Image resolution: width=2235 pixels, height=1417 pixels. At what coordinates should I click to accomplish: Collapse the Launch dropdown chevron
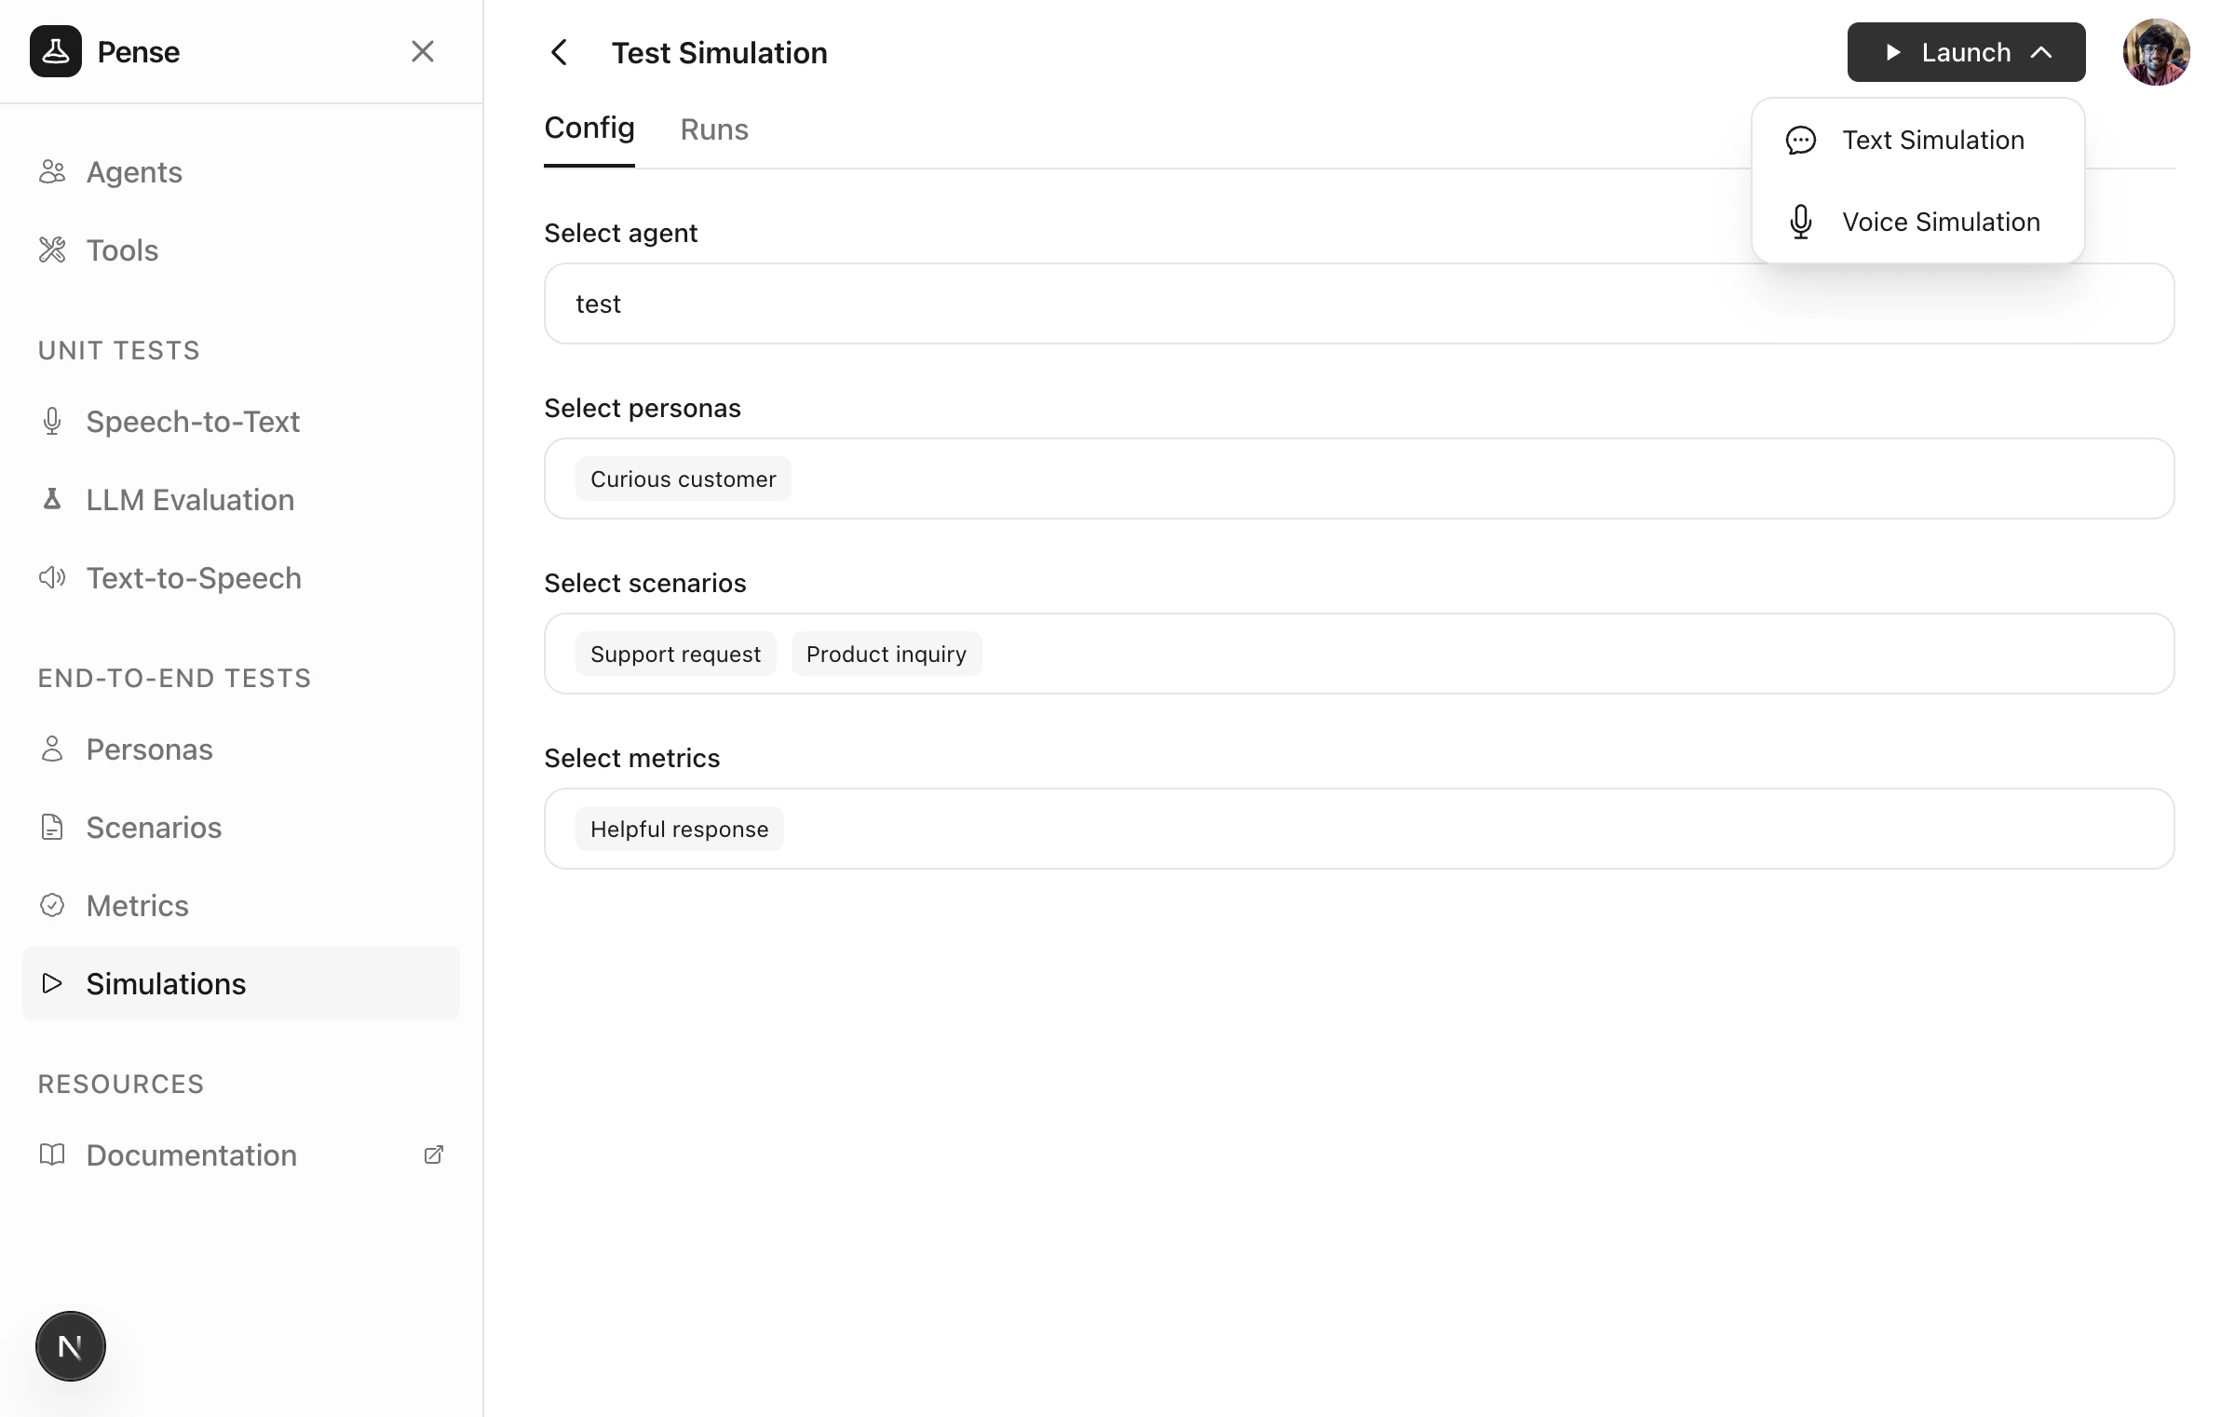[x=2039, y=52]
